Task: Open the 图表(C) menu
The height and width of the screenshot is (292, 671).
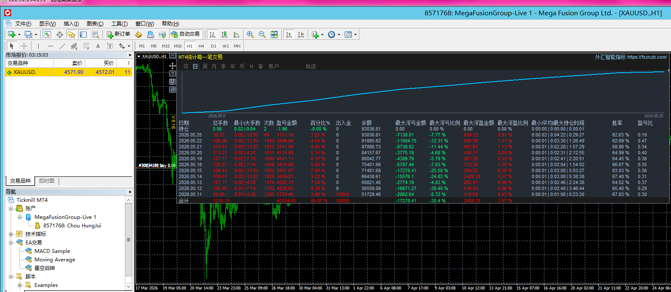Action: [x=95, y=24]
